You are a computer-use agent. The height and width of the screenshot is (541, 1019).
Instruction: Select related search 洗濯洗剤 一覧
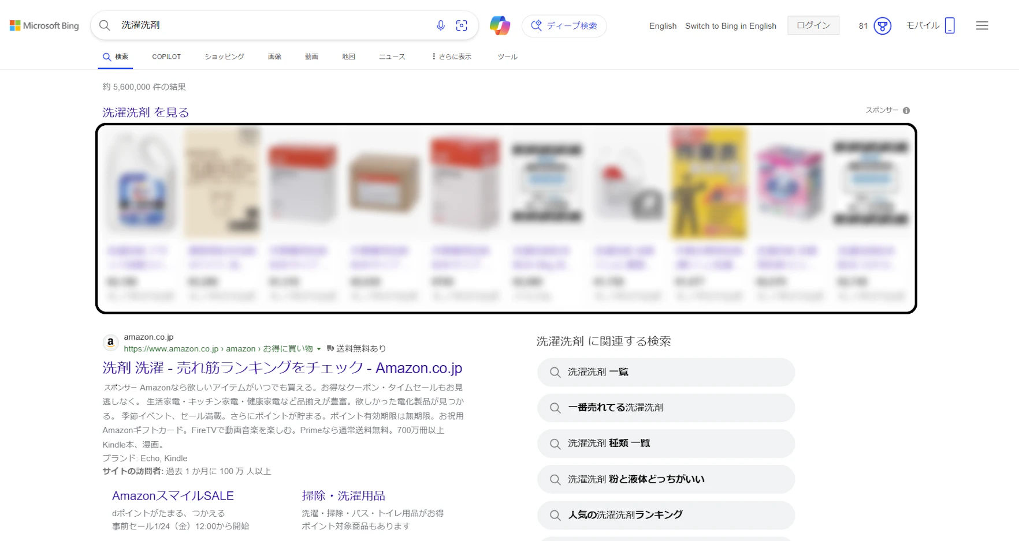pyautogui.click(x=666, y=373)
